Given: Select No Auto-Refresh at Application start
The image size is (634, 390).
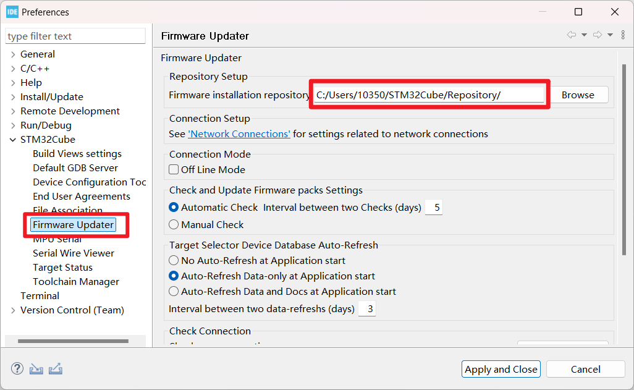Looking at the screenshot, I should point(174,261).
